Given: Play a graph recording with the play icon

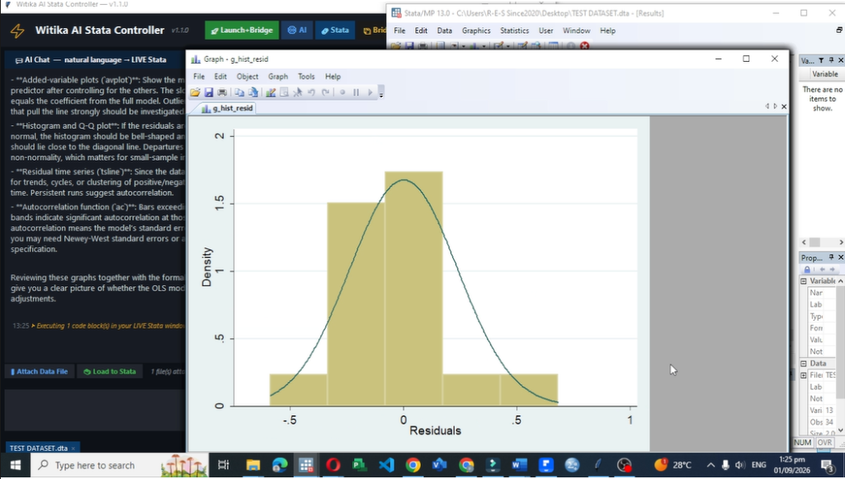Looking at the screenshot, I should coord(370,92).
